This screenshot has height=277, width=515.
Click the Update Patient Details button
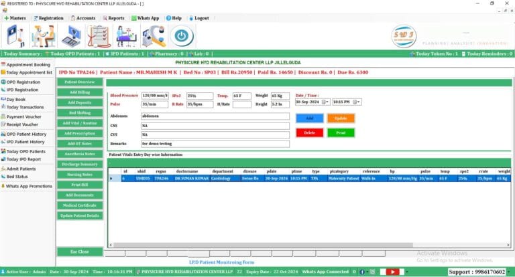(x=80, y=215)
